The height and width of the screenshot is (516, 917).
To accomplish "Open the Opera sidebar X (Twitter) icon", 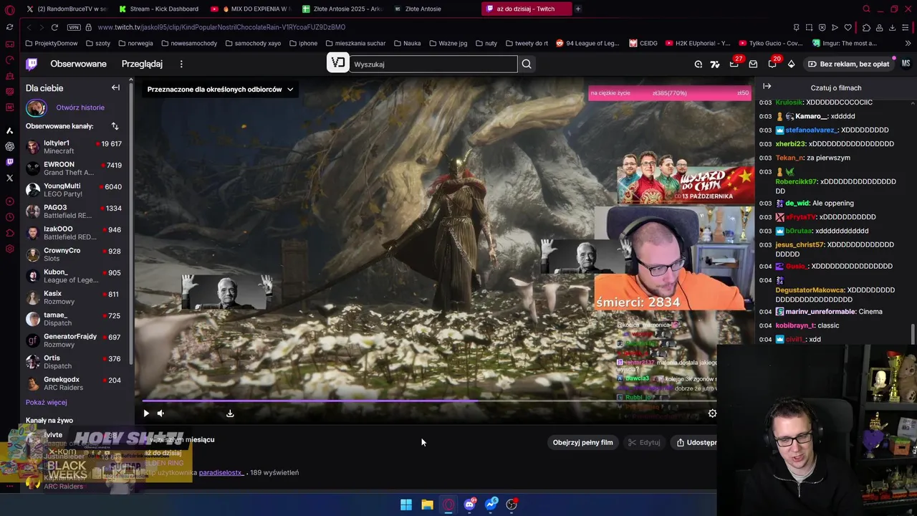I will pyautogui.click(x=9, y=178).
